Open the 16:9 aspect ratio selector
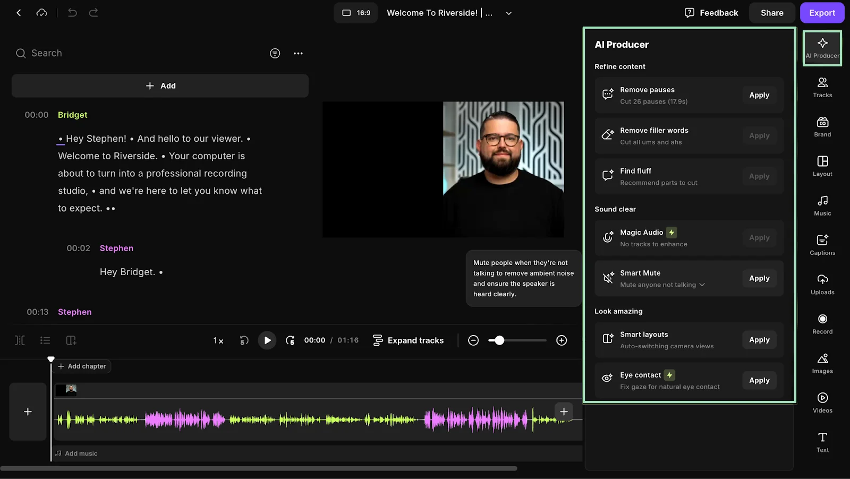 355,12
